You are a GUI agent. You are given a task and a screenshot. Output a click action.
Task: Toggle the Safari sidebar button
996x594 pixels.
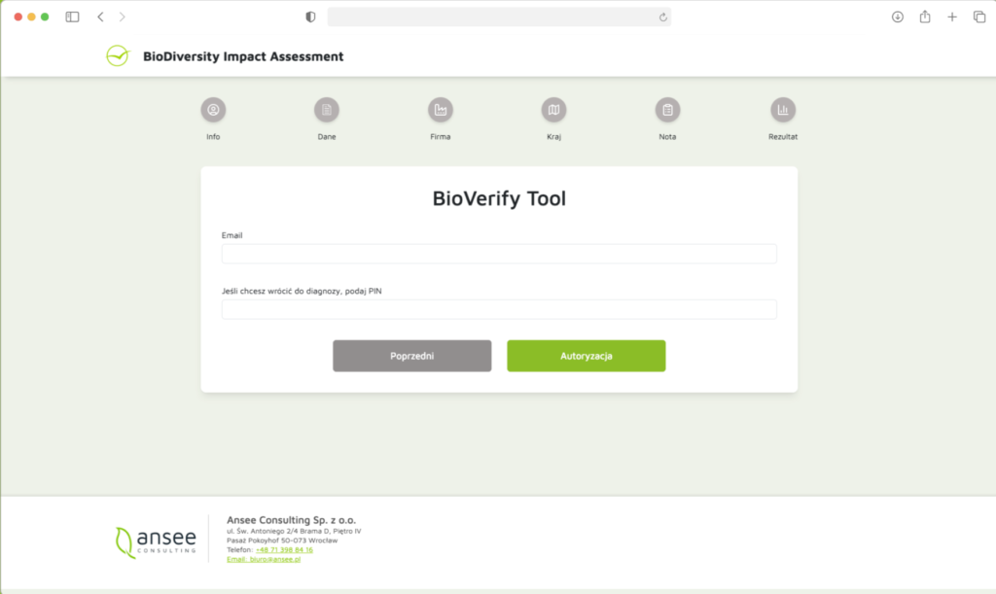(72, 17)
